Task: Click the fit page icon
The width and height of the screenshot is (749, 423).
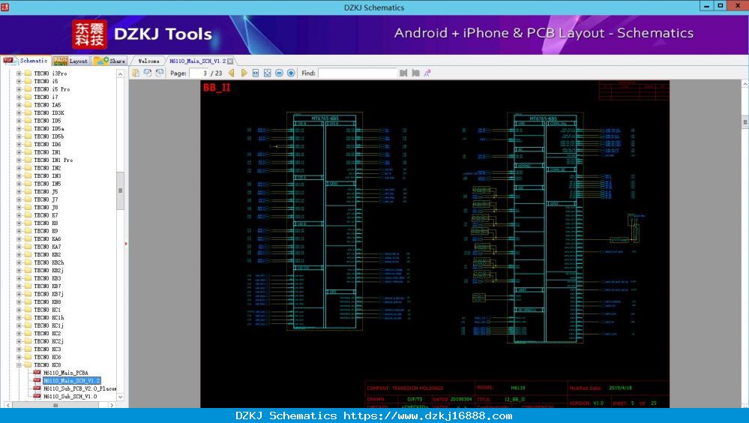Action: [x=268, y=73]
